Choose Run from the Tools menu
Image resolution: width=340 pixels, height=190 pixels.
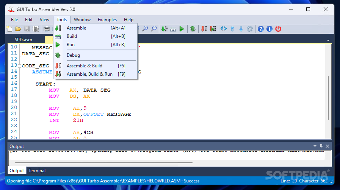(x=96, y=45)
